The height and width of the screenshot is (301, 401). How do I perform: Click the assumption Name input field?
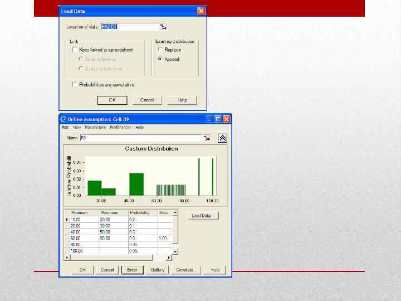(x=141, y=138)
